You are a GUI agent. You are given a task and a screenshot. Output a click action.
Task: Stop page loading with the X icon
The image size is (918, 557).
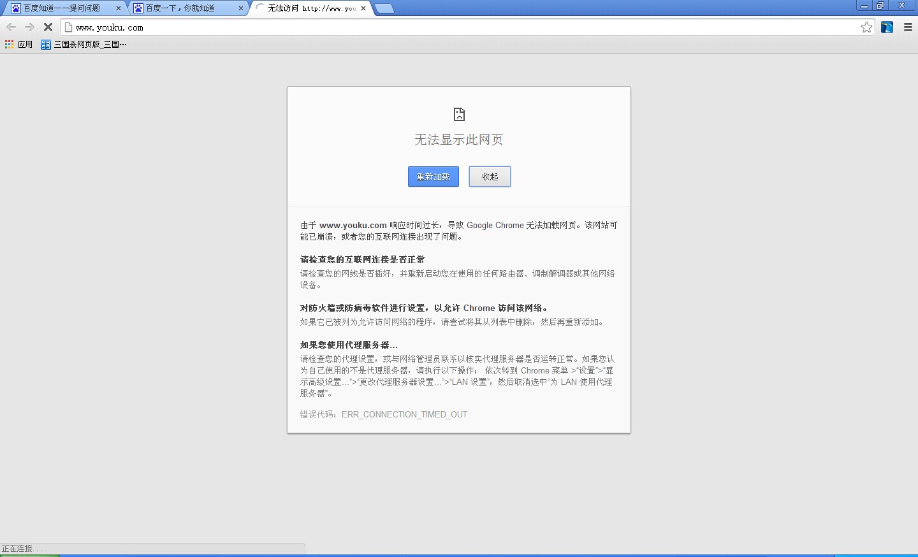[x=48, y=27]
